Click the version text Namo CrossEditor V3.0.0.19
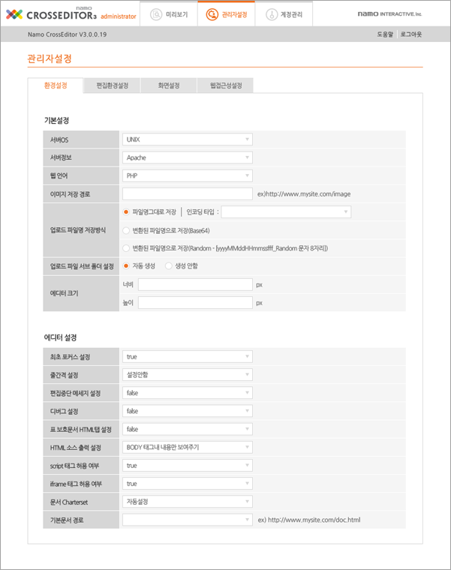Image resolution: width=451 pixels, height=570 pixels. click(68, 34)
